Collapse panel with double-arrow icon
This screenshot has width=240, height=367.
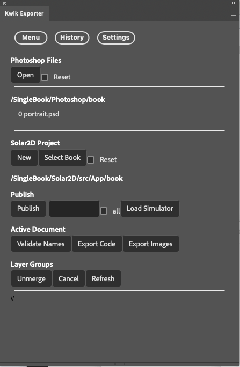(x=233, y=3)
